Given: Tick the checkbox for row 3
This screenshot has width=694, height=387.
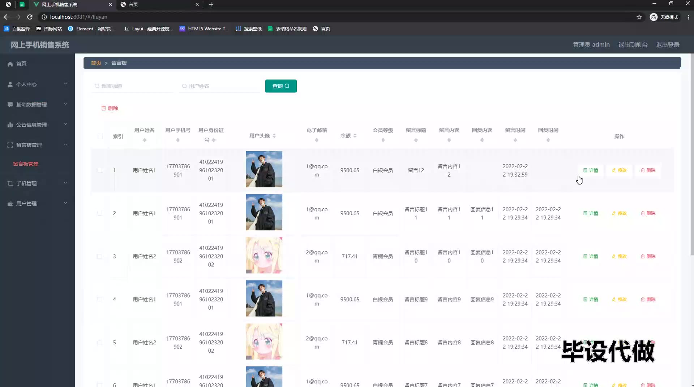Looking at the screenshot, I should 100,257.
